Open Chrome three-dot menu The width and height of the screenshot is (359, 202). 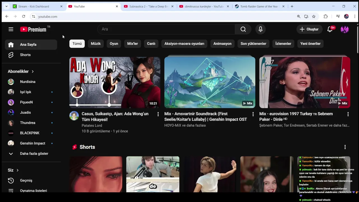point(355,17)
